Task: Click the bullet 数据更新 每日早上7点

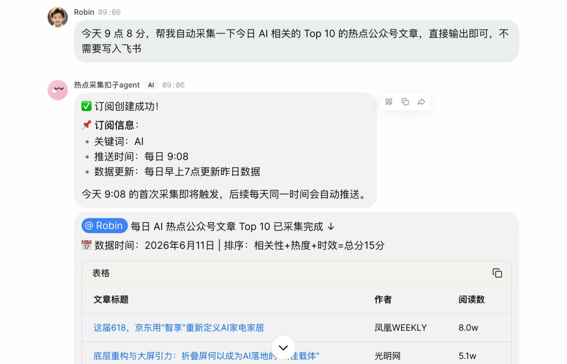Action: (x=177, y=172)
